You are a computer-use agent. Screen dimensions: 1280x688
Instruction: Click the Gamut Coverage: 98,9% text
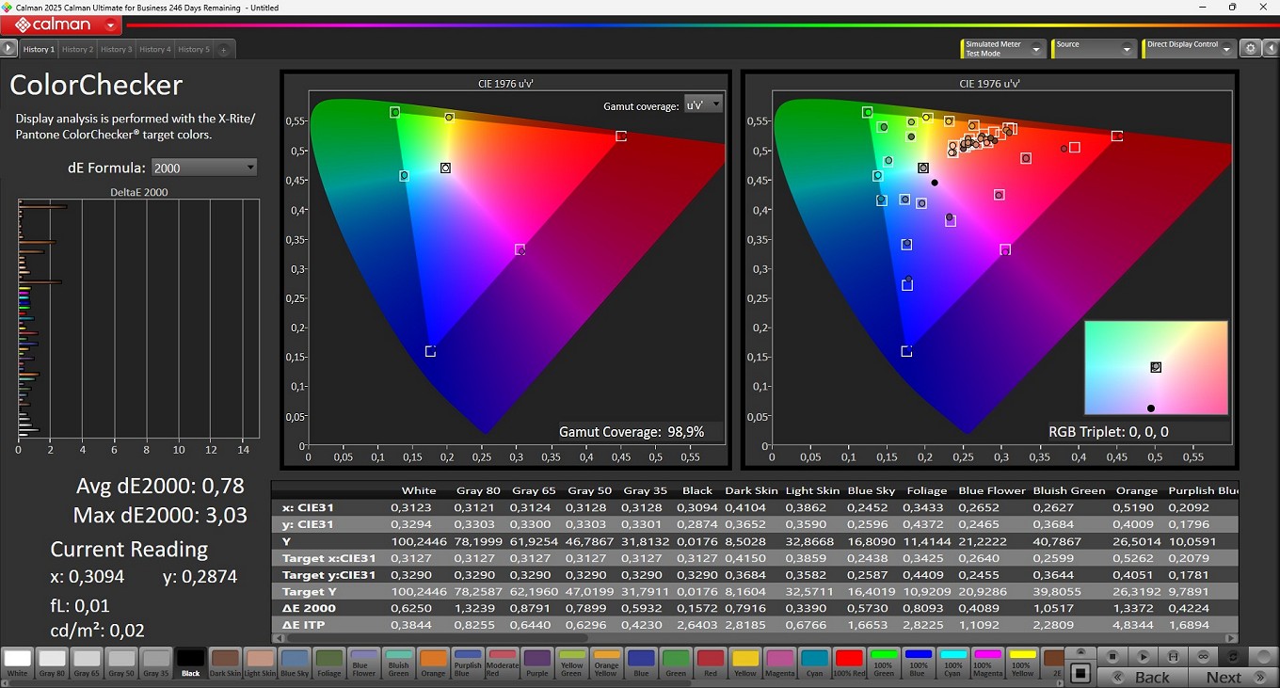(x=631, y=432)
